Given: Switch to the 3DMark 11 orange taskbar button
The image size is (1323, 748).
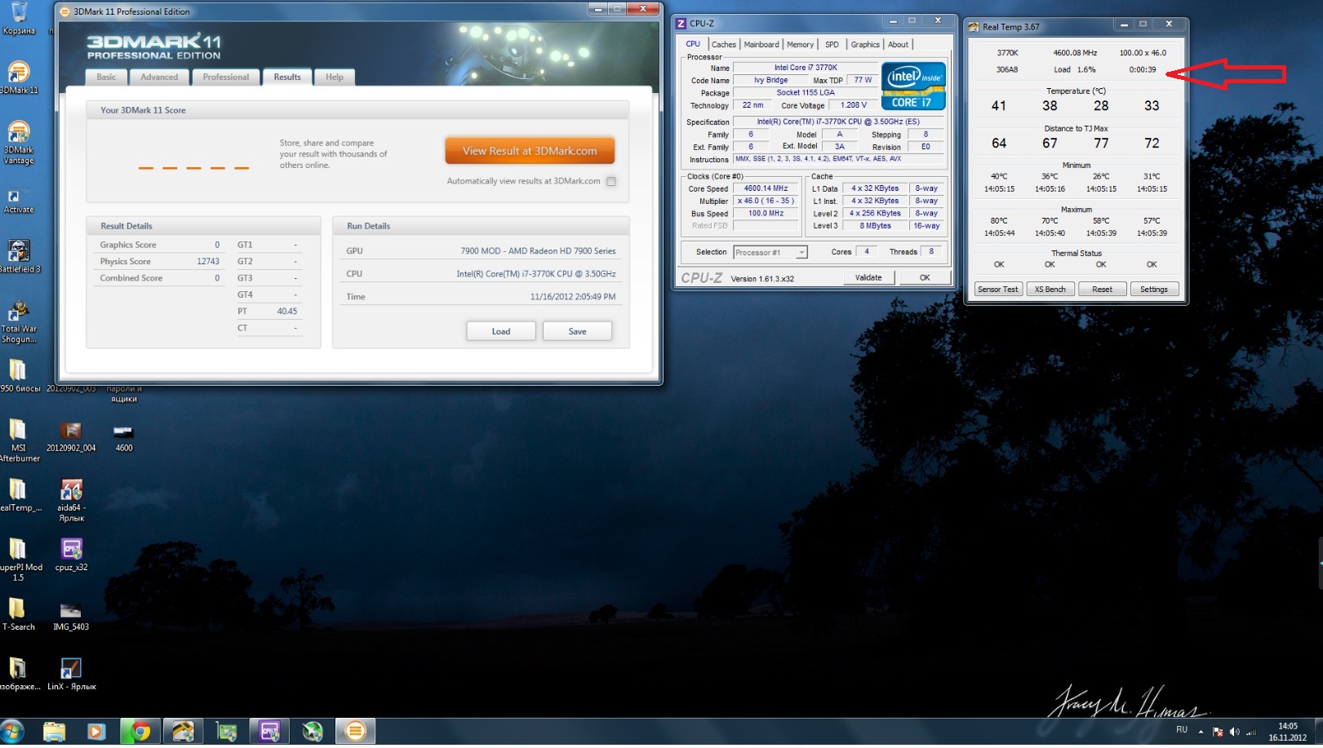Looking at the screenshot, I should [x=355, y=732].
